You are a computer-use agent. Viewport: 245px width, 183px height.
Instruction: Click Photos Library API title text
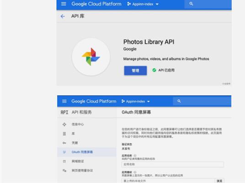click(x=149, y=42)
